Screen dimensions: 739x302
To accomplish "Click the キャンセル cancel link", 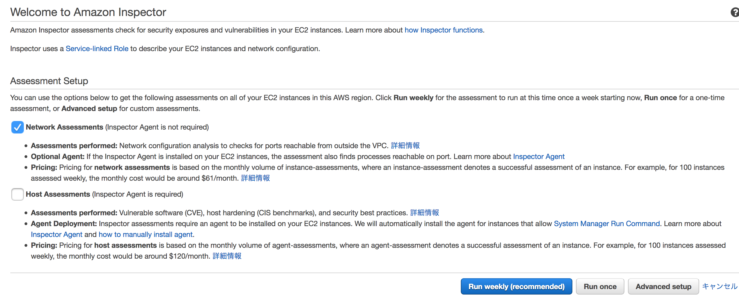I will [x=720, y=286].
